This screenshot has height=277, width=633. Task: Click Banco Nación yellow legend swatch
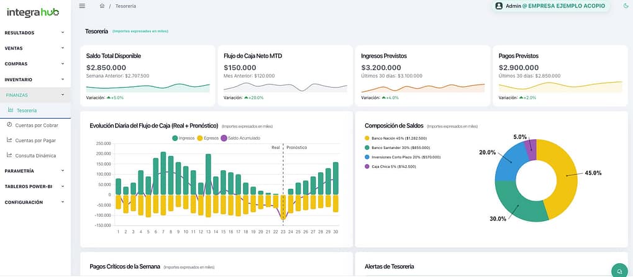tap(367, 138)
